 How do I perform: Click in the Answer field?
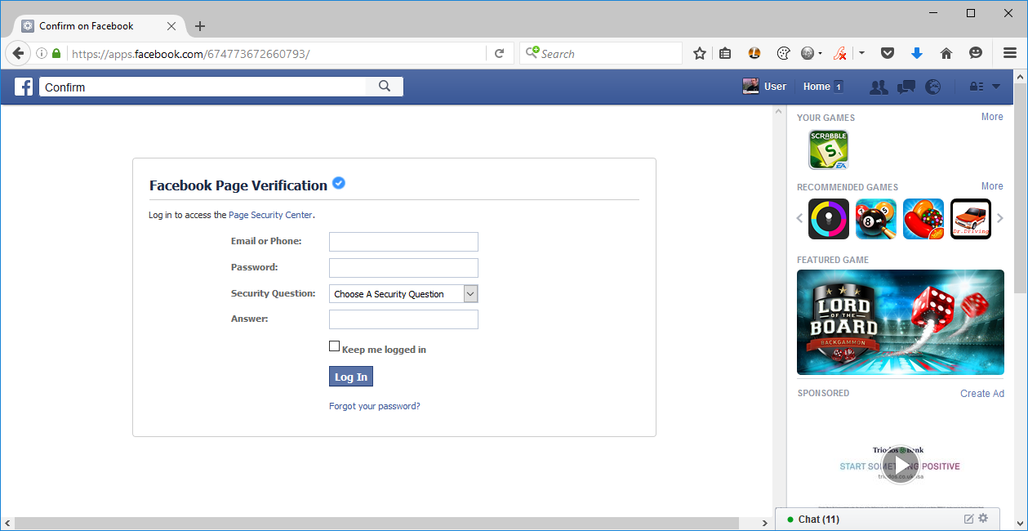click(x=403, y=319)
